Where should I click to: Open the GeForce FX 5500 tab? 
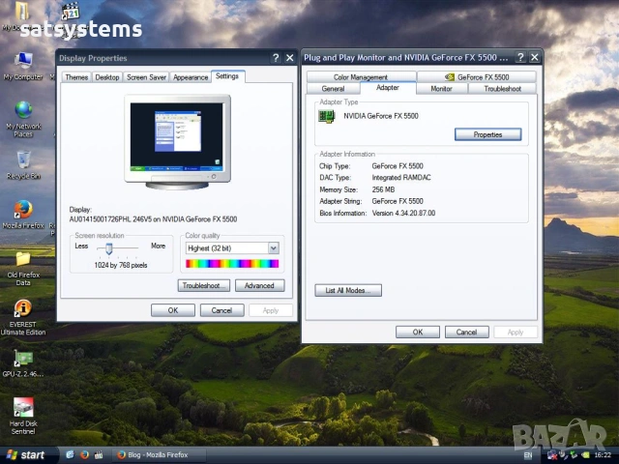(x=477, y=77)
